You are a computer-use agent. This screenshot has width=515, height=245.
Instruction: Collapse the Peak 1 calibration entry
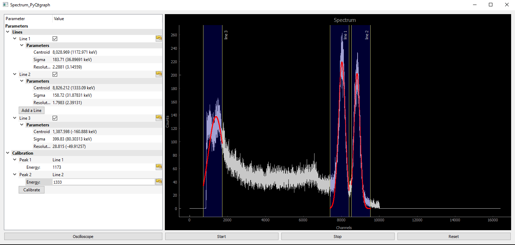coord(15,160)
